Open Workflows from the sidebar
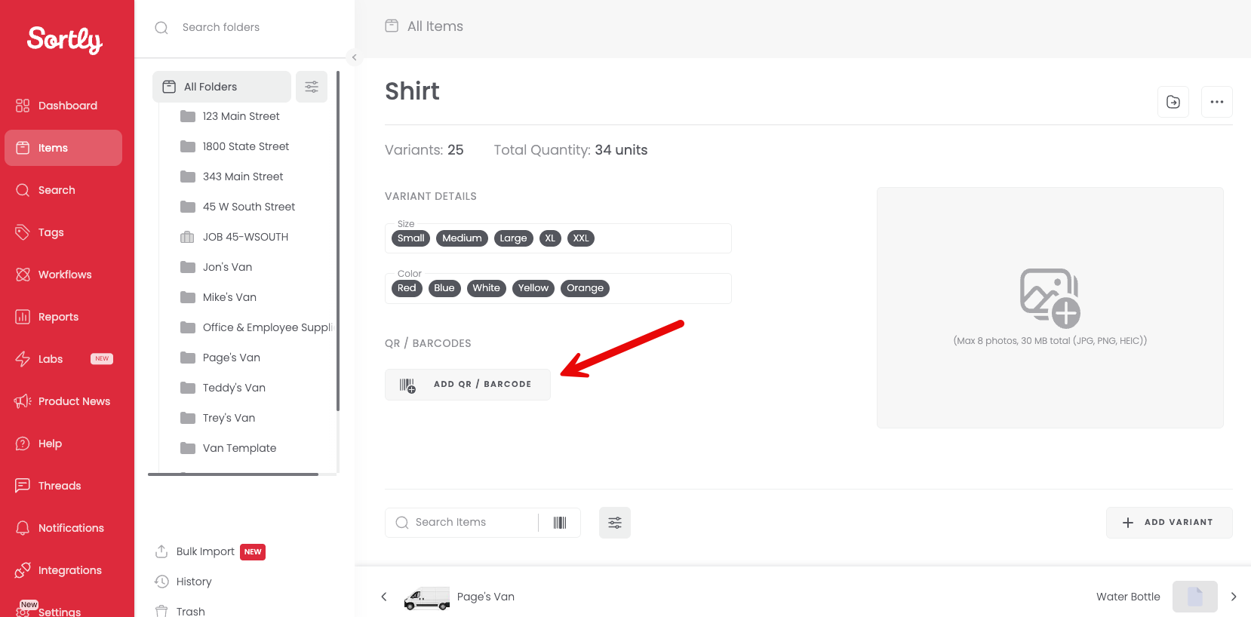The height and width of the screenshot is (617, 1251). pos(63,275)
